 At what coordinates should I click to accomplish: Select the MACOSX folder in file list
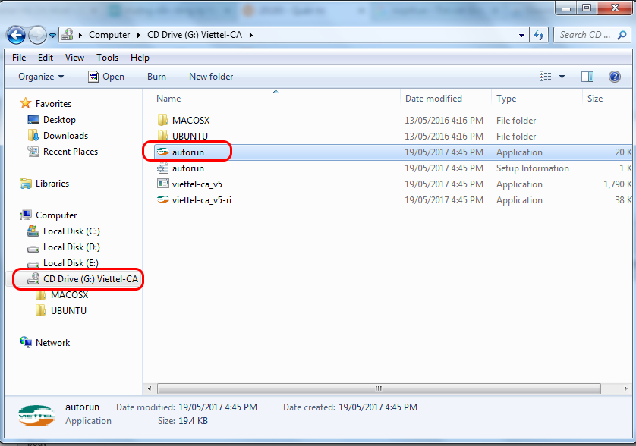coord(190,121)
